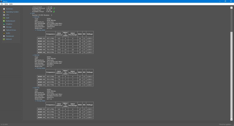Screen dimensions: 234x126
Task: Click green indicator beside Available Virtual
Action: 54,11
